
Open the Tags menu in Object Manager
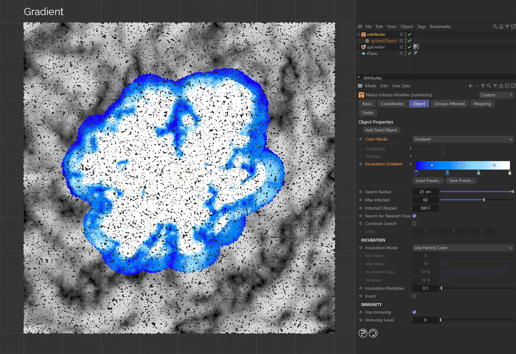pos(421,27)
